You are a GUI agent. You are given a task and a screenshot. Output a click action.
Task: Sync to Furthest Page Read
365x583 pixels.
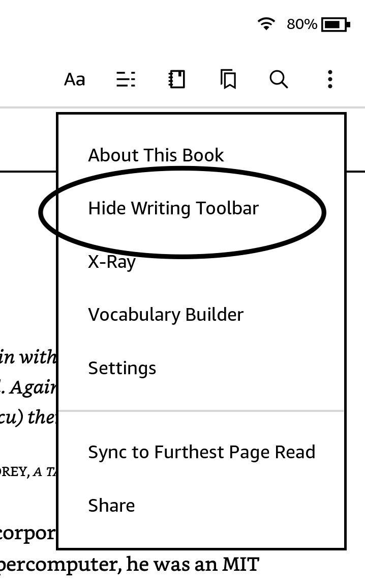click(x=201, y=452)
